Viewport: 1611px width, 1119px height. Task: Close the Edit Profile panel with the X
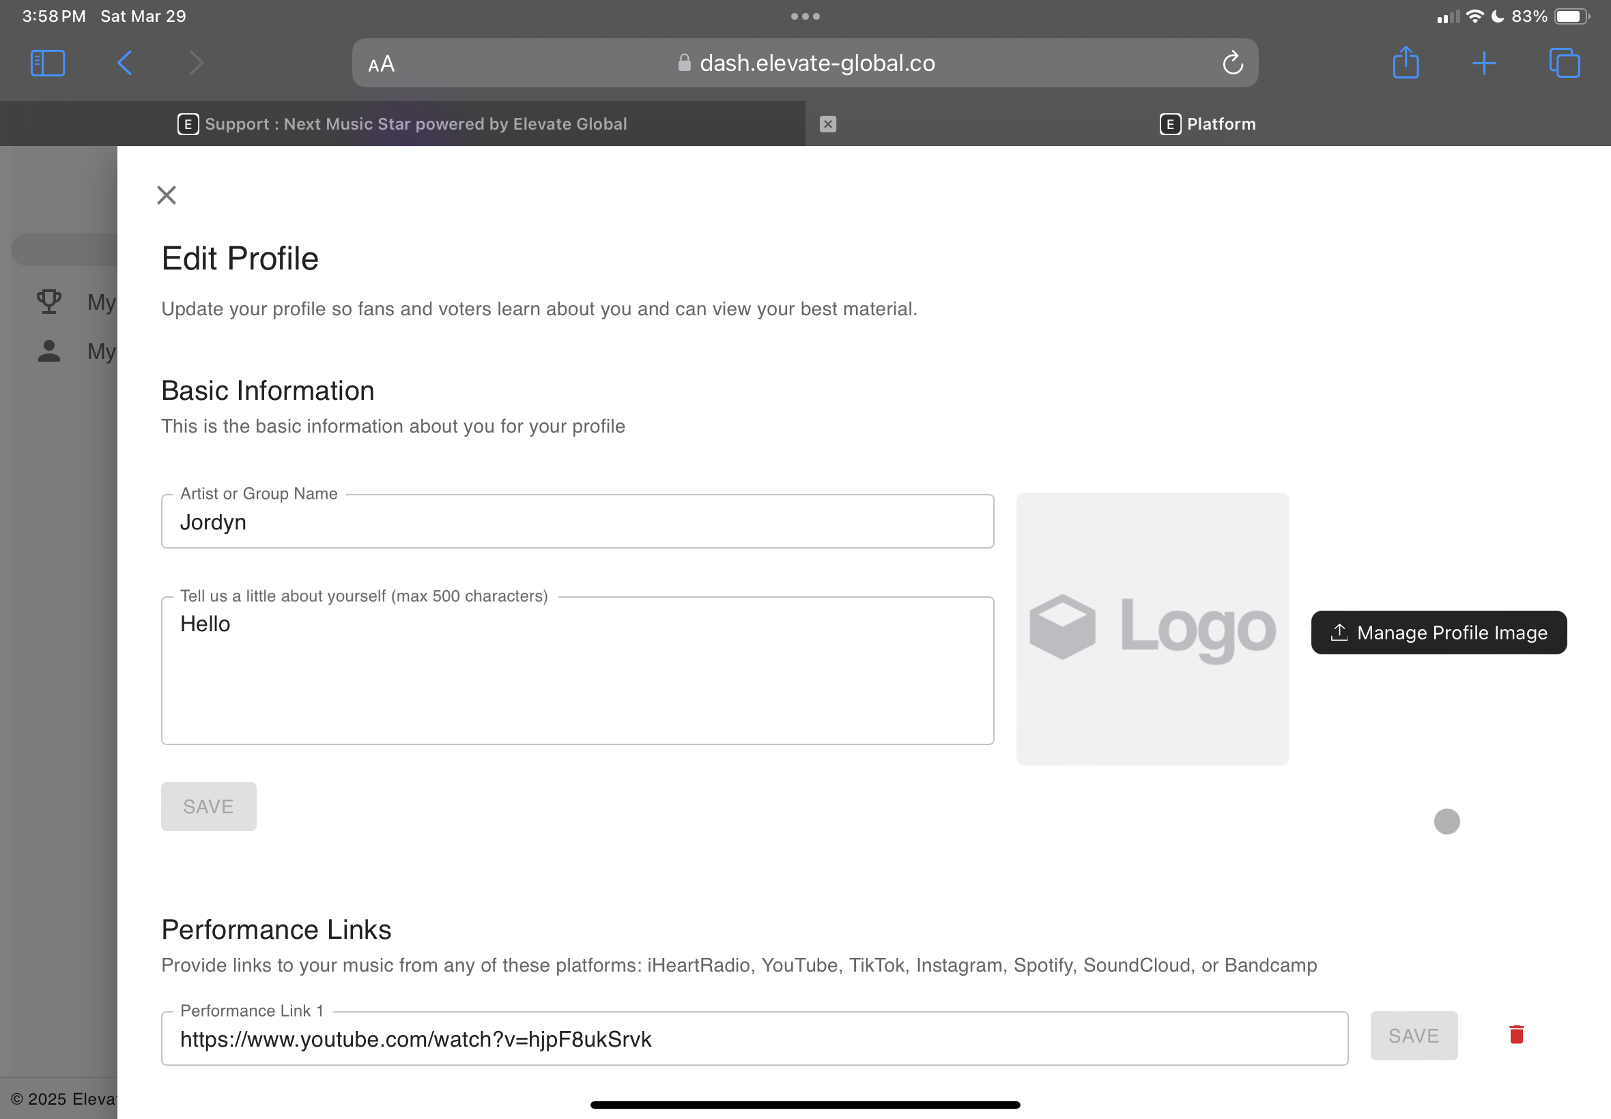tap(167, 195)
